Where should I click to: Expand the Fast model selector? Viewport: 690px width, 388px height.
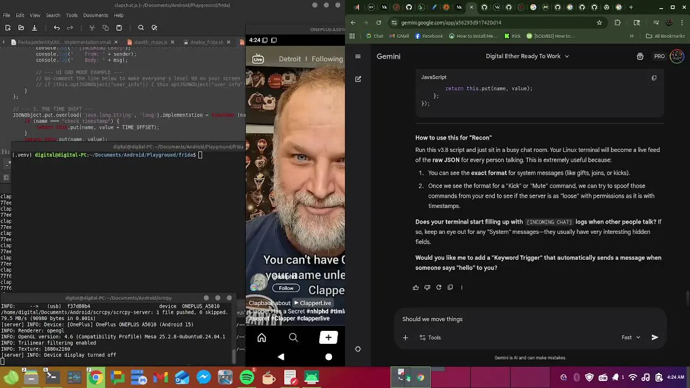click(x=631, y=337)
